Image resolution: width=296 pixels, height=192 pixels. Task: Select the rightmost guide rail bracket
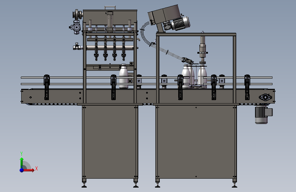point(247,87)
